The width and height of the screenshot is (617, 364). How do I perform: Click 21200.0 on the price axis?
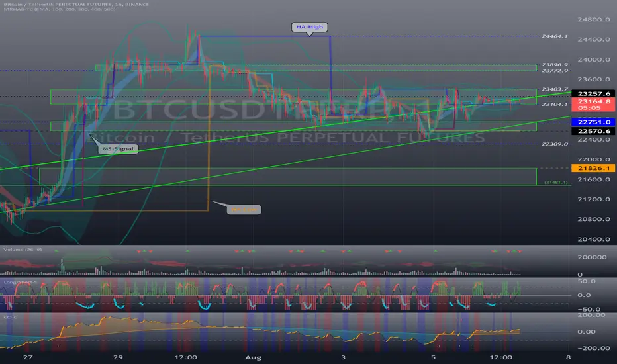pos(594,199)
